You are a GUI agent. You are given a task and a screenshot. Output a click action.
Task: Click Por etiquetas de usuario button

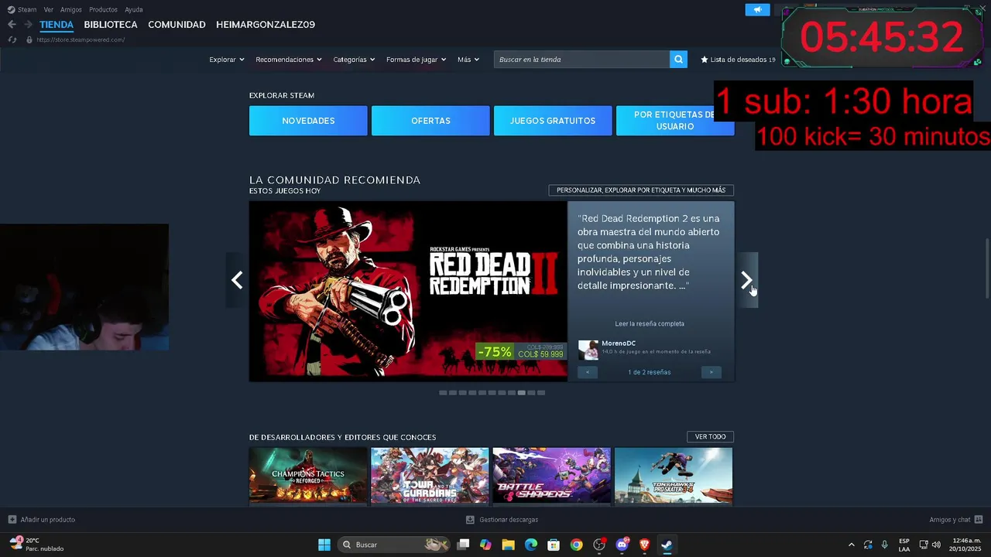tap(675, 121)
